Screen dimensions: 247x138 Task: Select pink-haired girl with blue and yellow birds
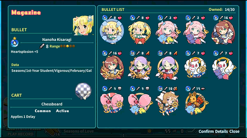168,32
